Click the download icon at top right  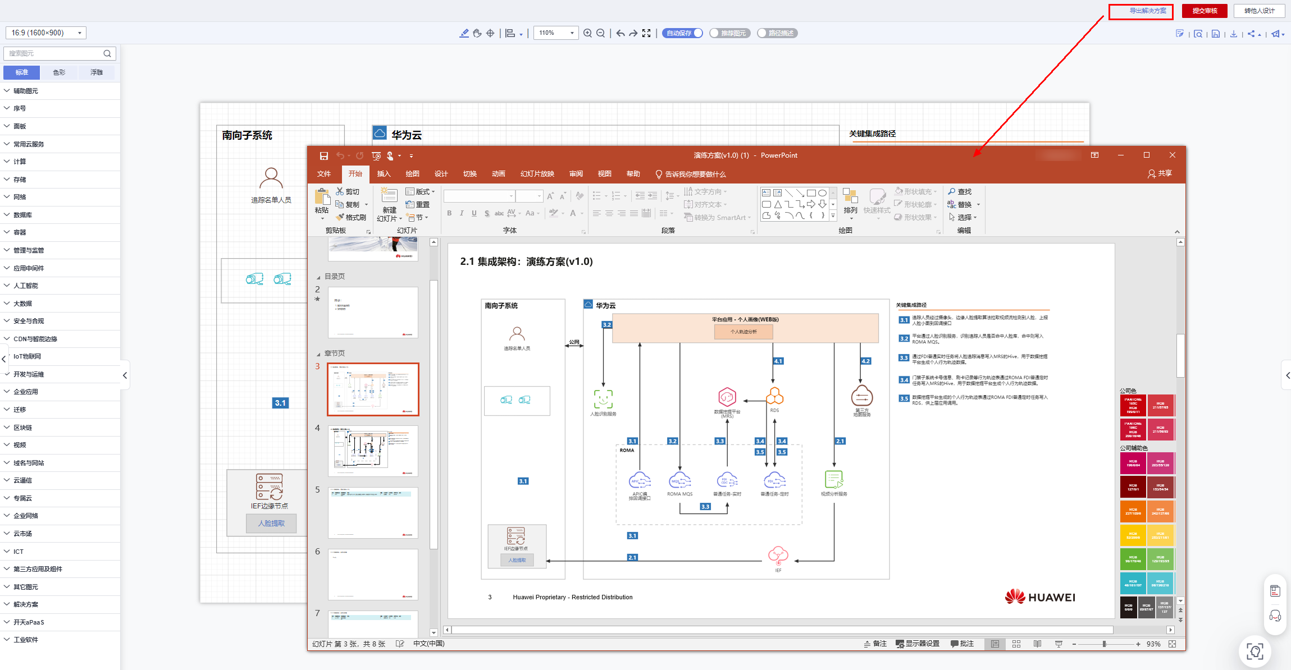(1233, 34)
